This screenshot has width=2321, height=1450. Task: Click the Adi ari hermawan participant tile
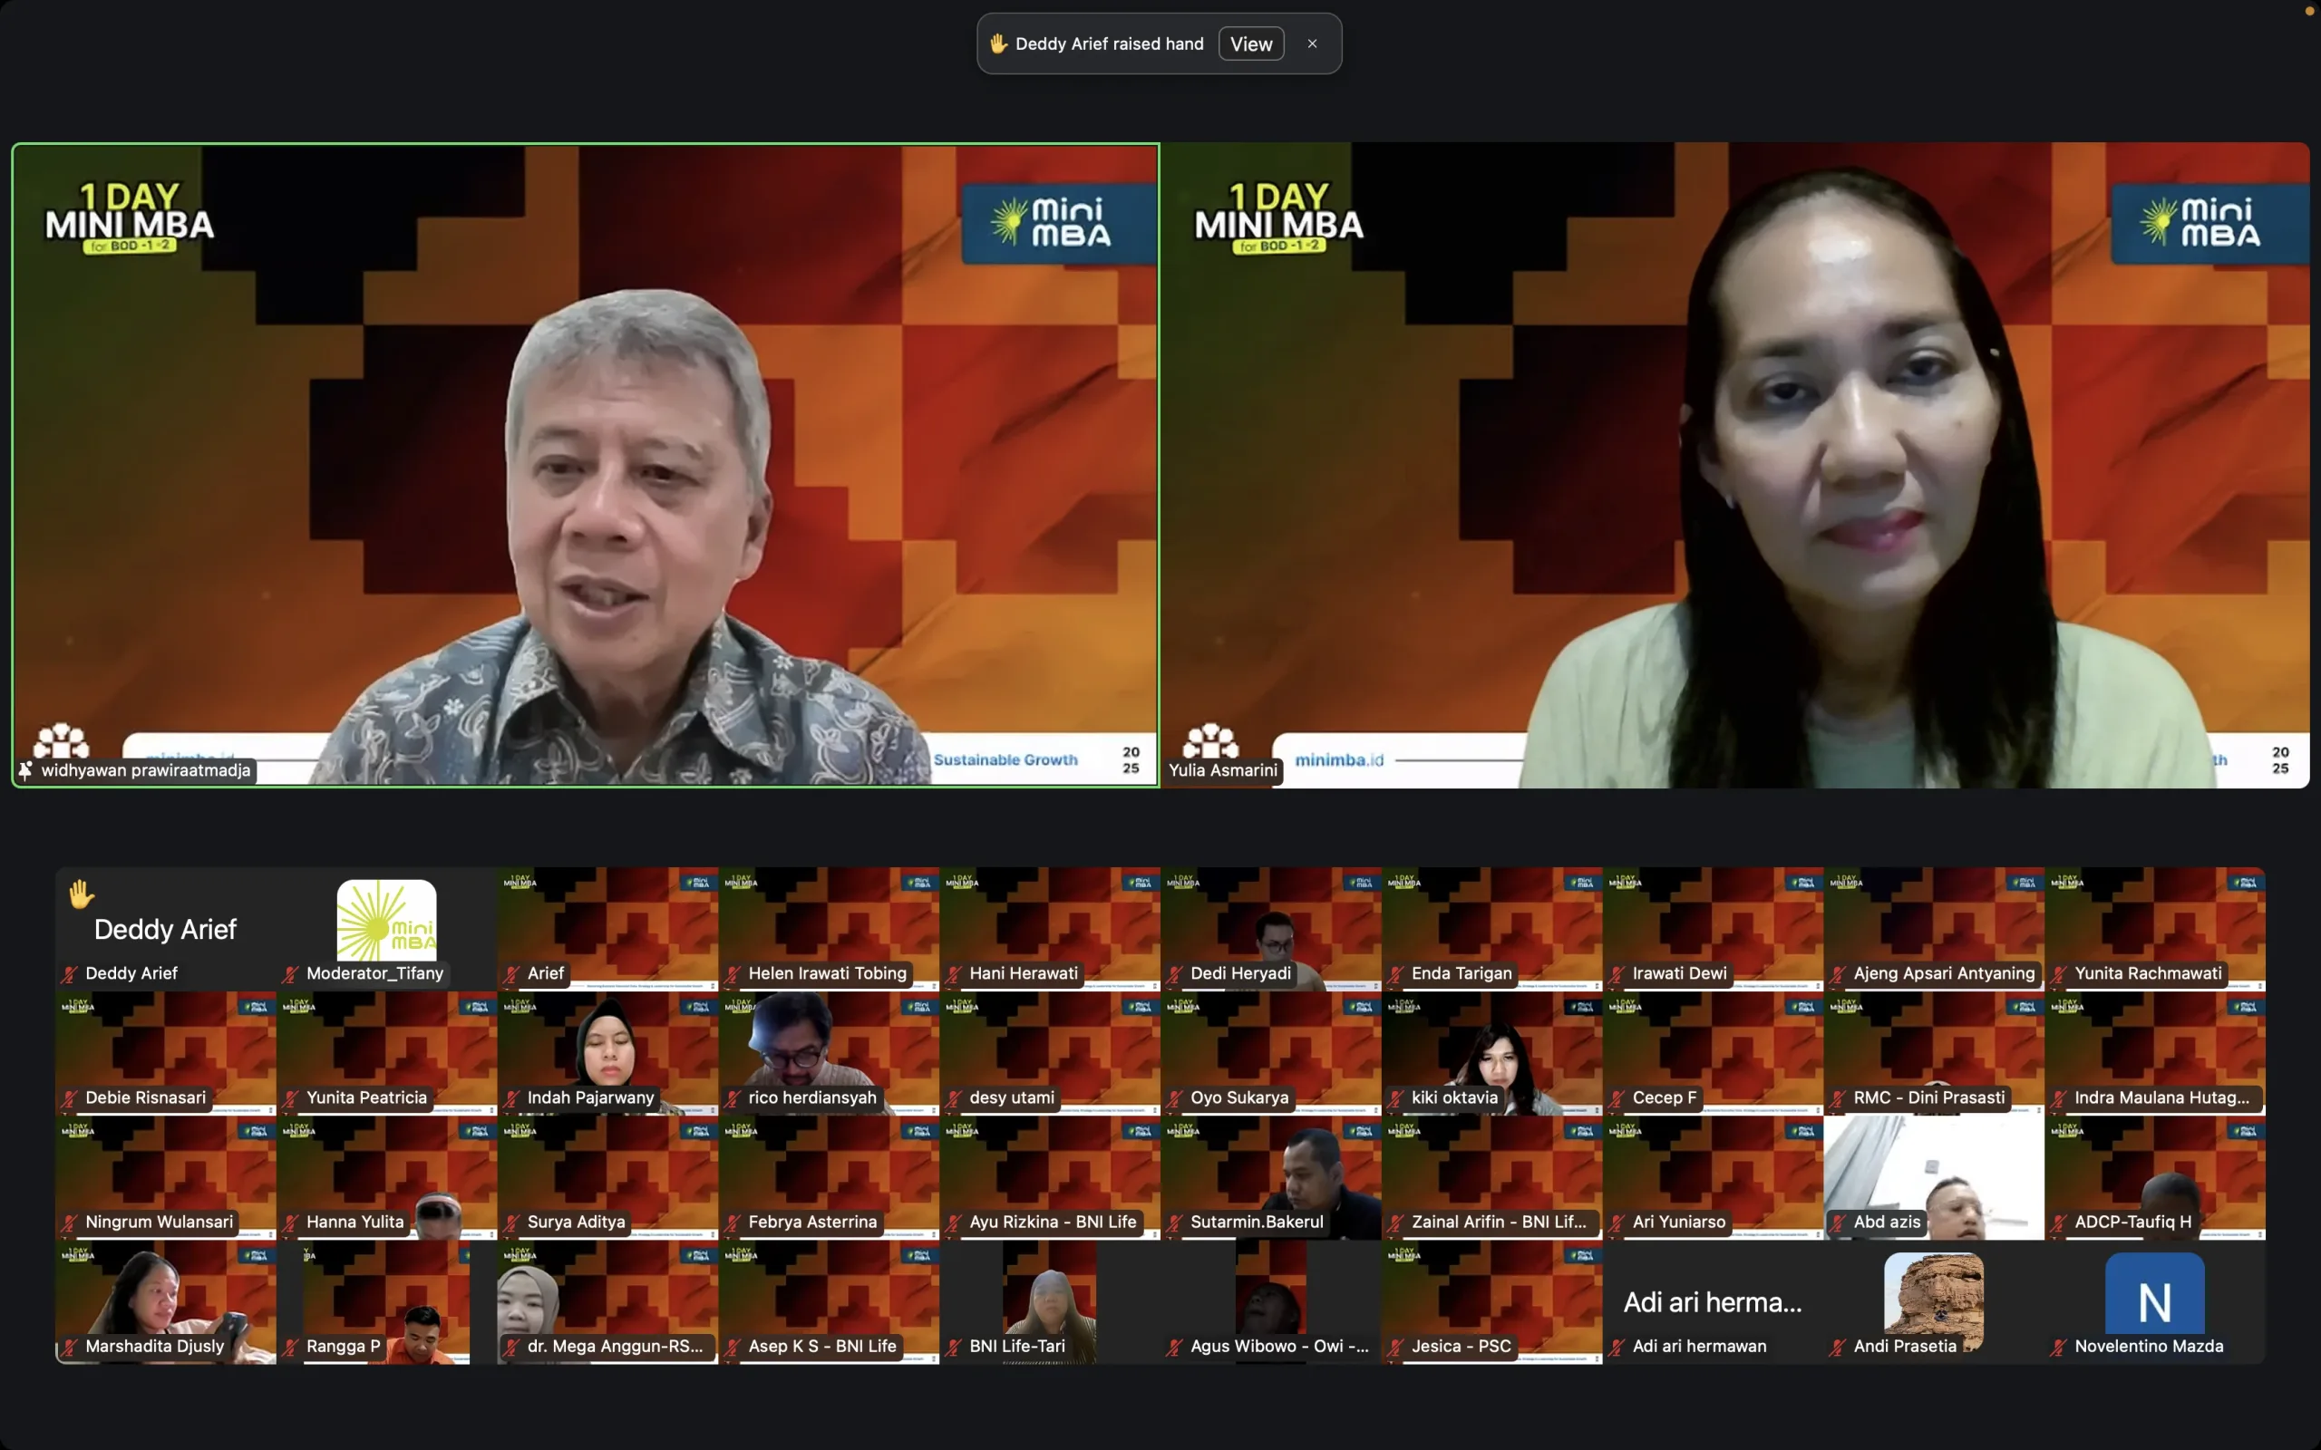[x=1712, y=1302]
